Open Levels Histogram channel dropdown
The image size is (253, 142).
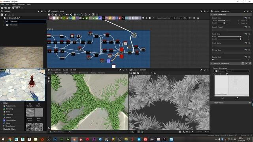(231, 71)
